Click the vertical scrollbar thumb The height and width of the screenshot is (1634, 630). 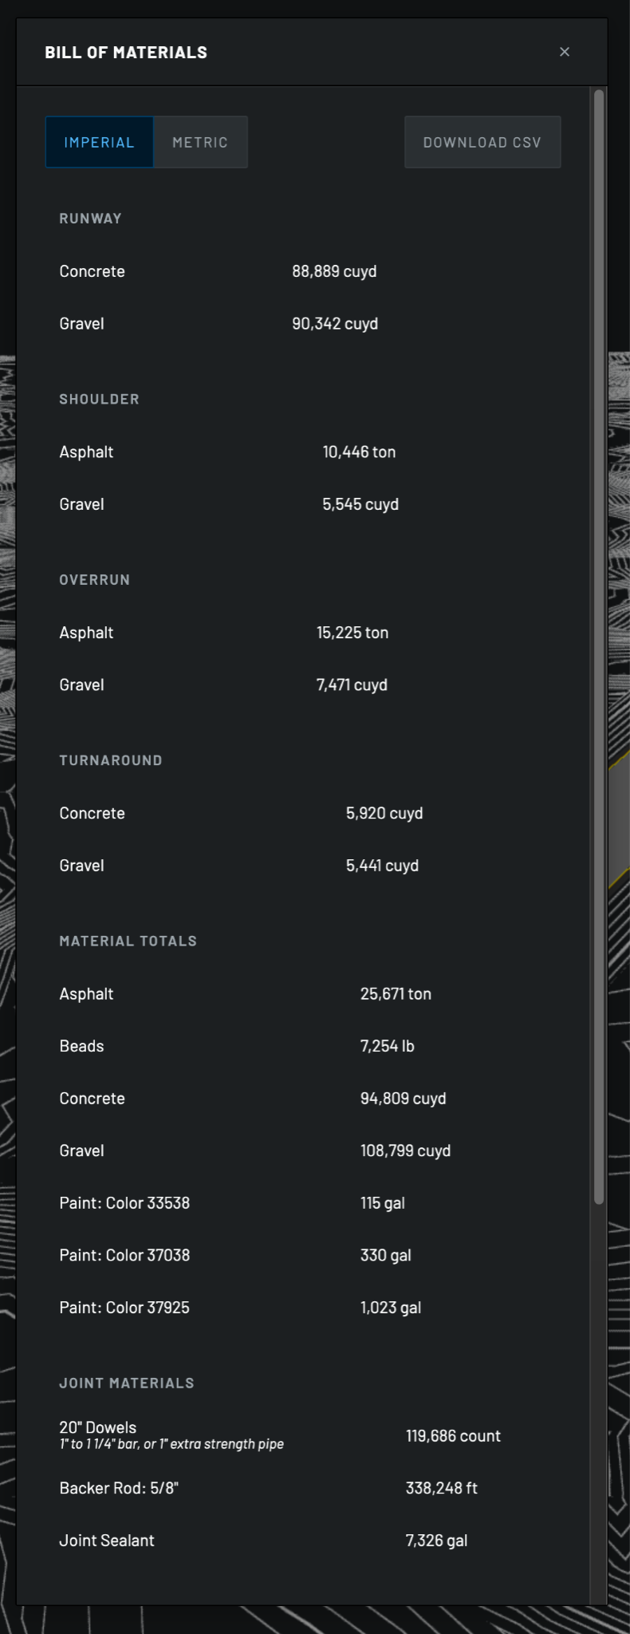[599, 647]
